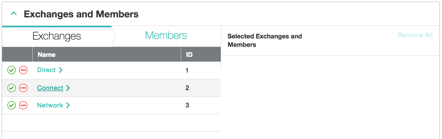The height and width of the screenshot is (139, 442).
Task: Select the Exchanges tab
Action: pyautogui.click(x=57, y=36)
